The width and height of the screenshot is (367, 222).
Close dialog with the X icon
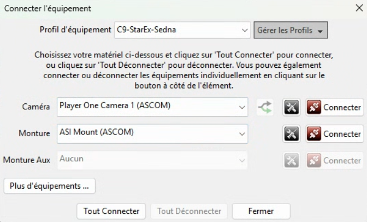pyautogui.click(x=359, y=8)
